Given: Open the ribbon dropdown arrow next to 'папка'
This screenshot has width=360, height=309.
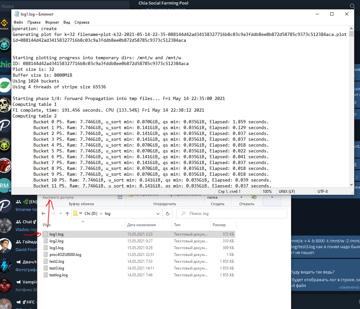Looking at the screenshot, I should (x=241, y=197).
